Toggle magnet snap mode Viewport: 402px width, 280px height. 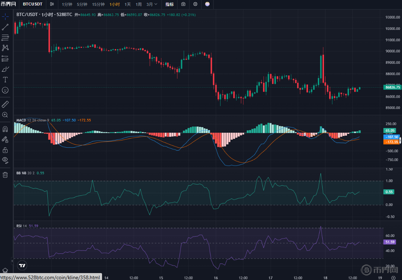5,129
